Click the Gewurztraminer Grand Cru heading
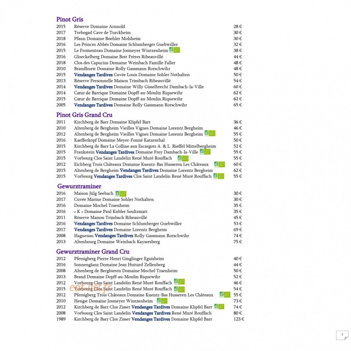Viewport: 351px width, 351px height. (93, 252)
